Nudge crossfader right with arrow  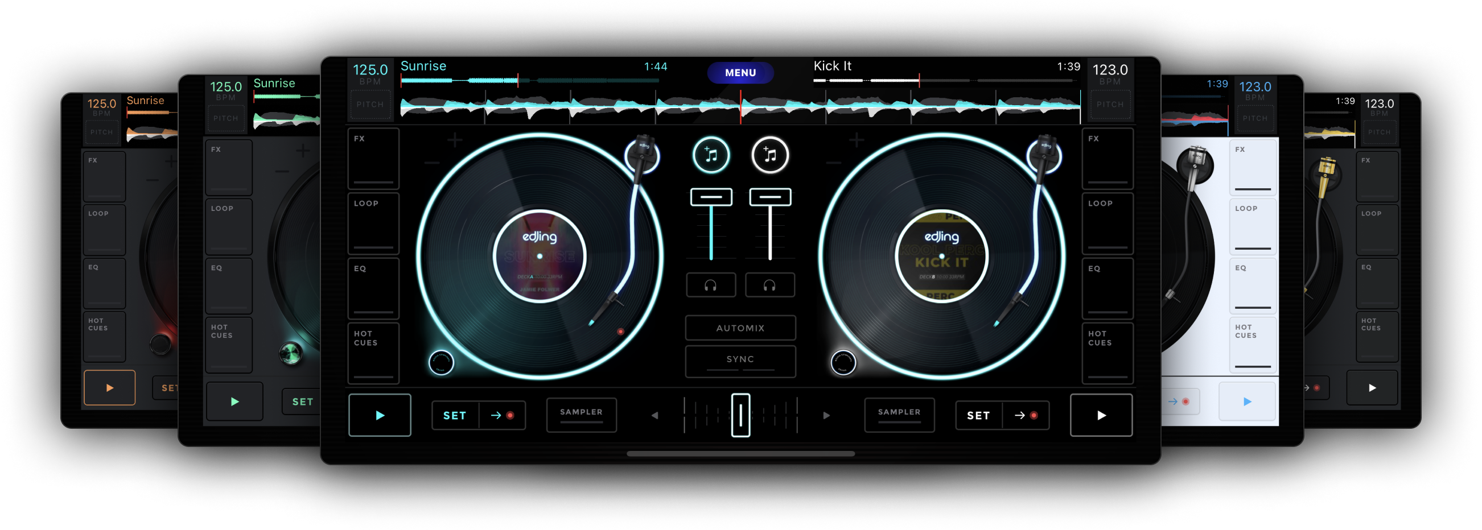pyautogui.click(x=826, y=415)
